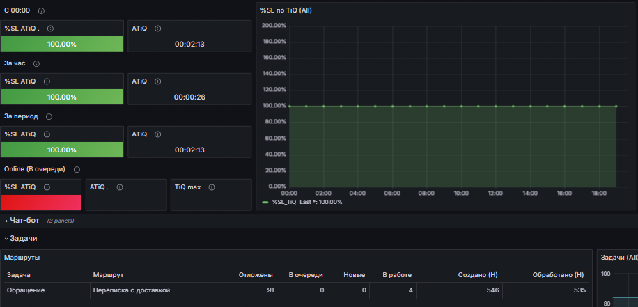Sort table by Маршрут column header
Image resolution: width=638 pixels, height=307 pixels.
(108, 275)
